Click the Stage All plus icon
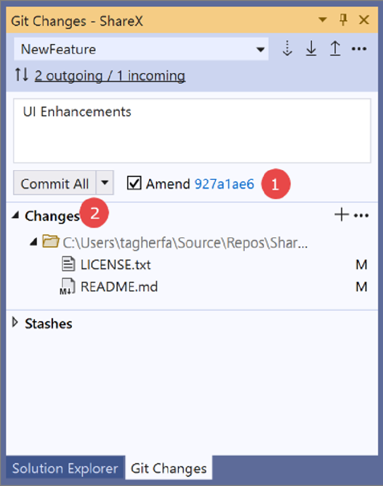 tap(341, 216)
